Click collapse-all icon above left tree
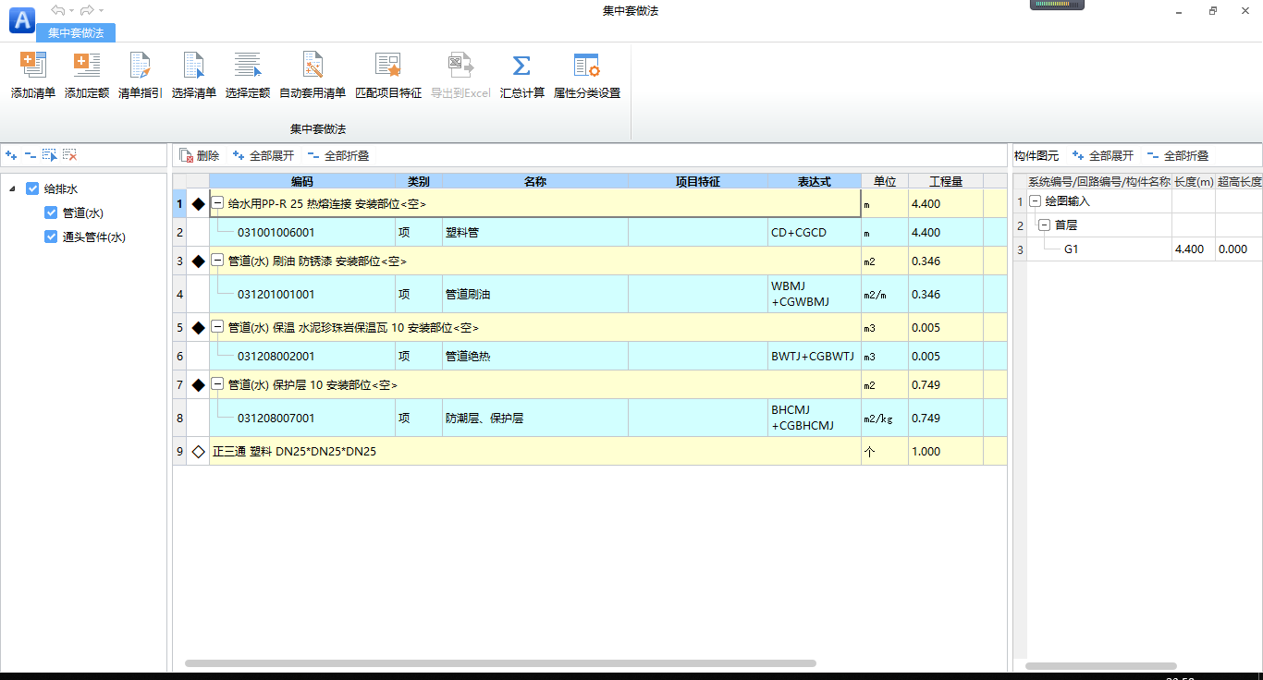The image size is (1263, 680). pyautogui.click(x=31, y=155)
